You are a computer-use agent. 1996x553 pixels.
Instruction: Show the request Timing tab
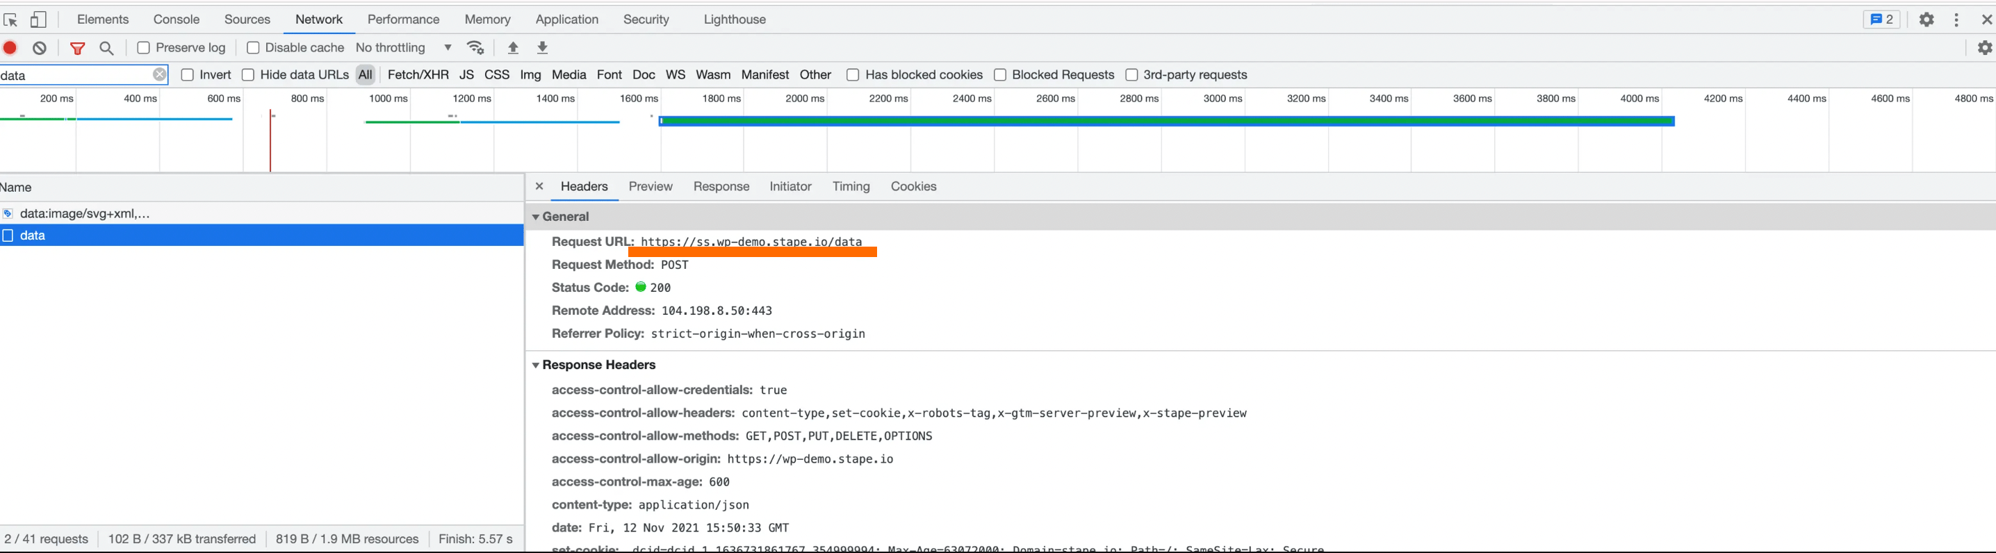click(851, 187)
